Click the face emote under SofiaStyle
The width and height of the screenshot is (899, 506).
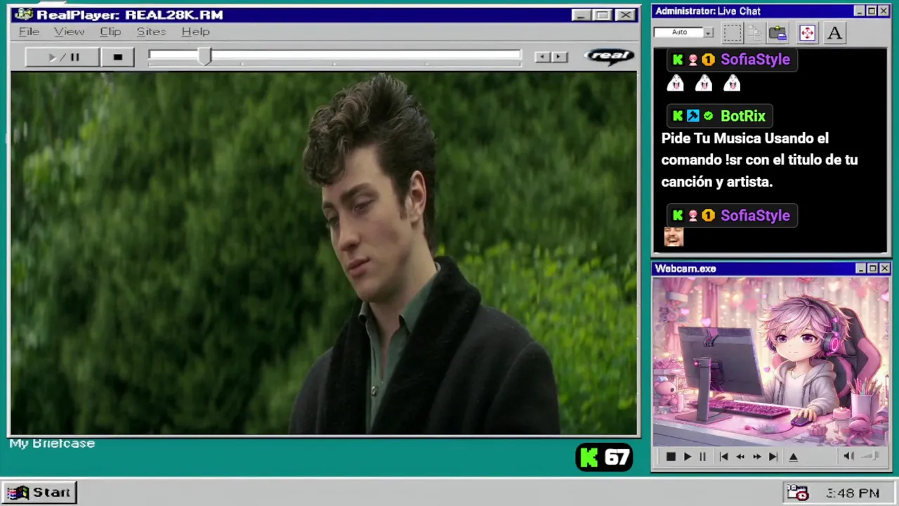click(x=674, y=237)
